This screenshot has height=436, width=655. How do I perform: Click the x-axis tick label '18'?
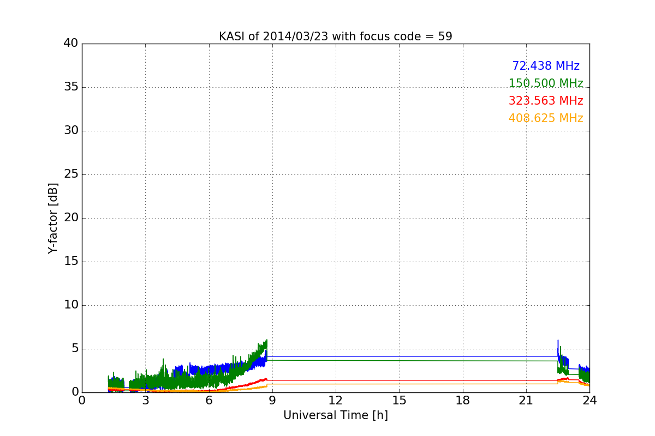pos(463,401)
